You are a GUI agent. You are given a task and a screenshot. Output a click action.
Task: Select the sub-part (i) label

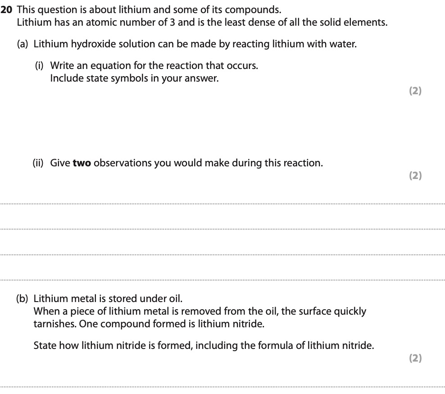tap(40, 66)
